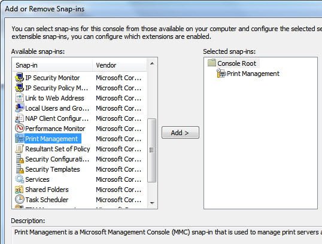Click the Task Scheduler clock icon

point(20,200)
